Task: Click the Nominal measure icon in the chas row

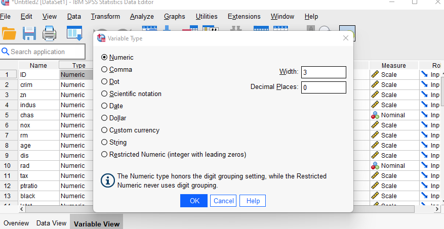Action: tap(375, 115)
